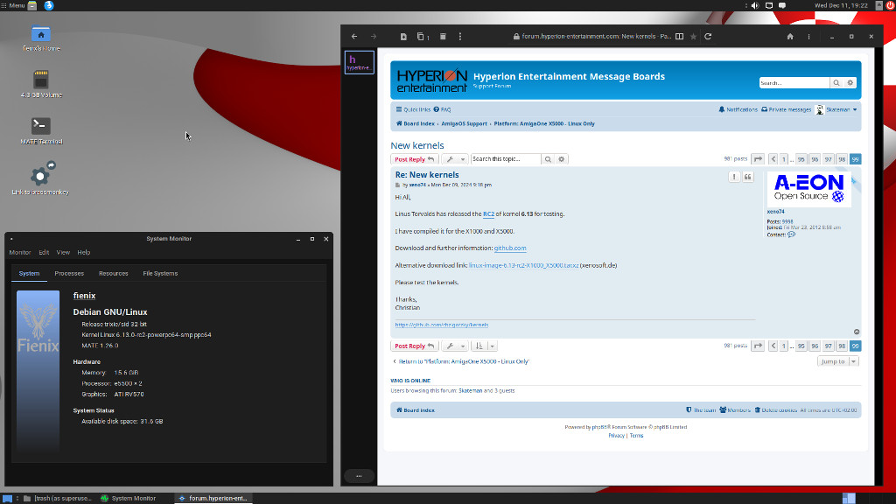Screen dimensions: 896x504
Task: Open github.com download link in post
Action: (510, 248)
